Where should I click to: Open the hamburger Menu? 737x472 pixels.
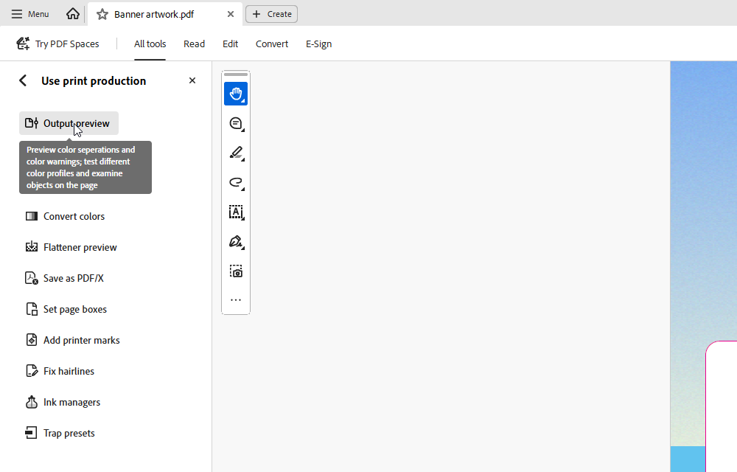point(30,14)
